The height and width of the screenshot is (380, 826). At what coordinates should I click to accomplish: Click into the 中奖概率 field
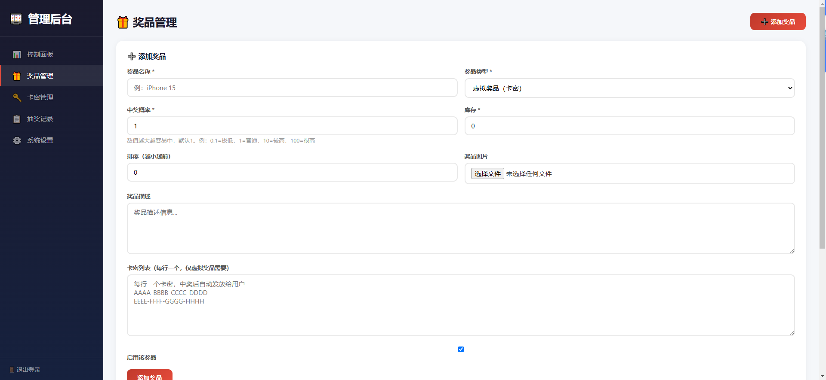(292, 126)
